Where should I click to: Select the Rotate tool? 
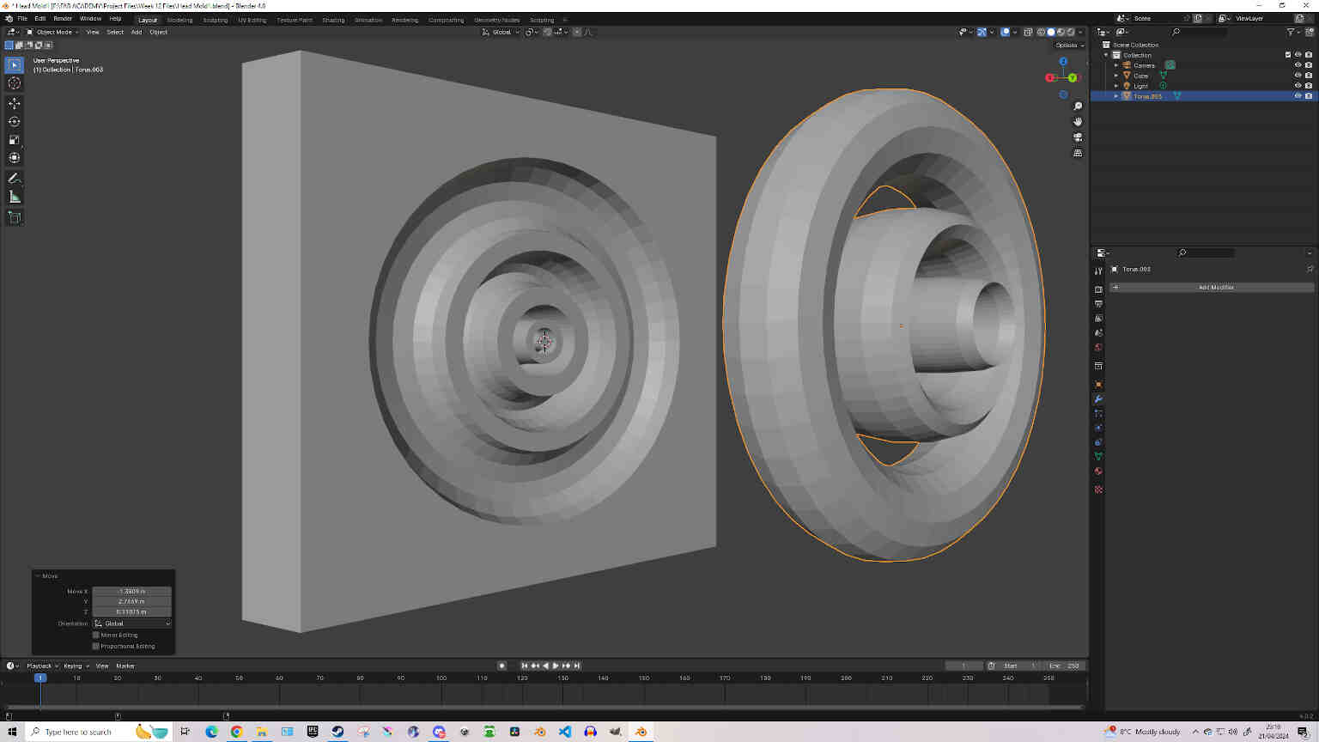coord(14,121)
